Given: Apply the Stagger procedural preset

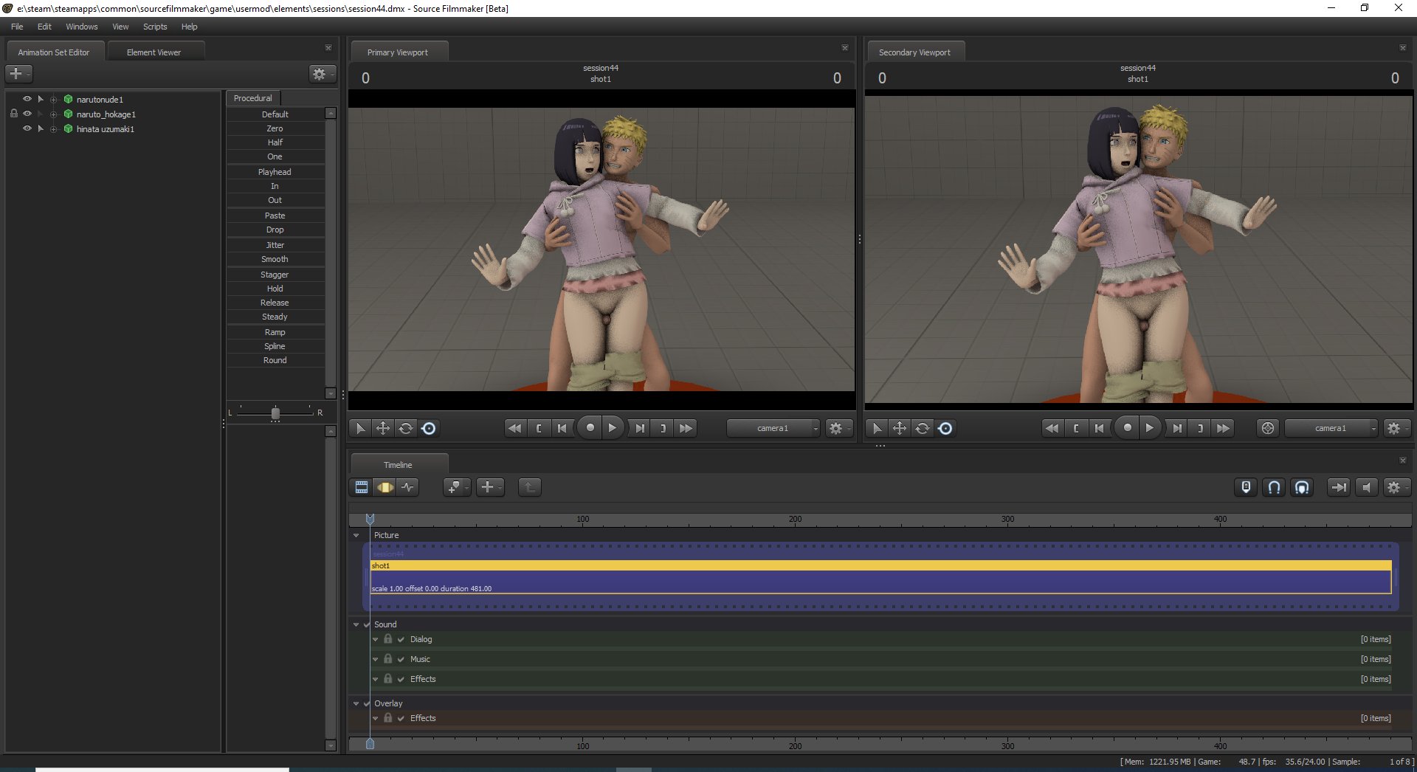Looking at the screenshot, I should tap(275, 275).
